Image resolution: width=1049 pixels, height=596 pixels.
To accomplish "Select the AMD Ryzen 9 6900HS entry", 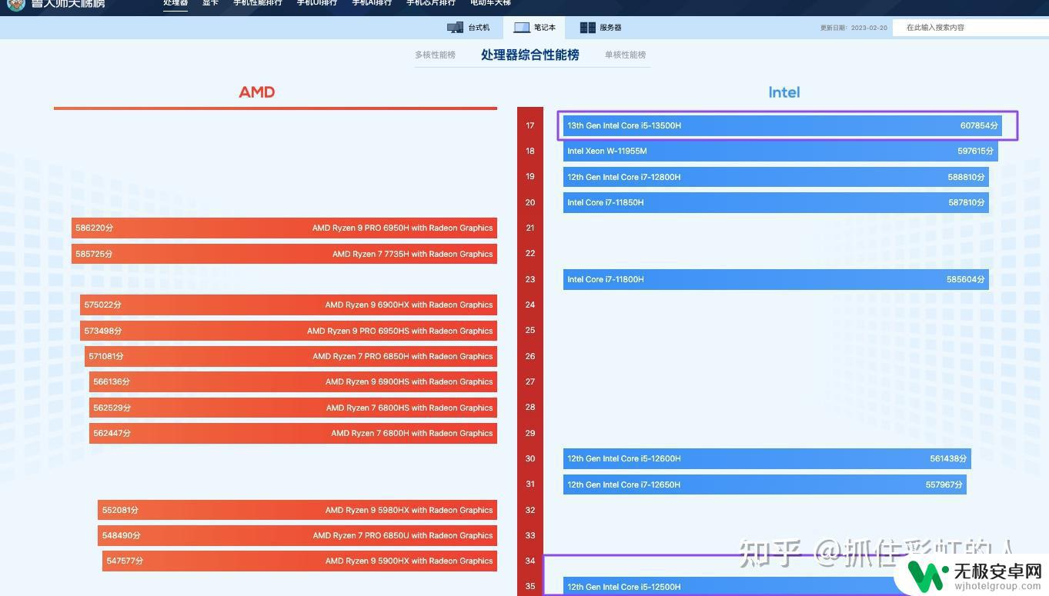I will [292, 381].
